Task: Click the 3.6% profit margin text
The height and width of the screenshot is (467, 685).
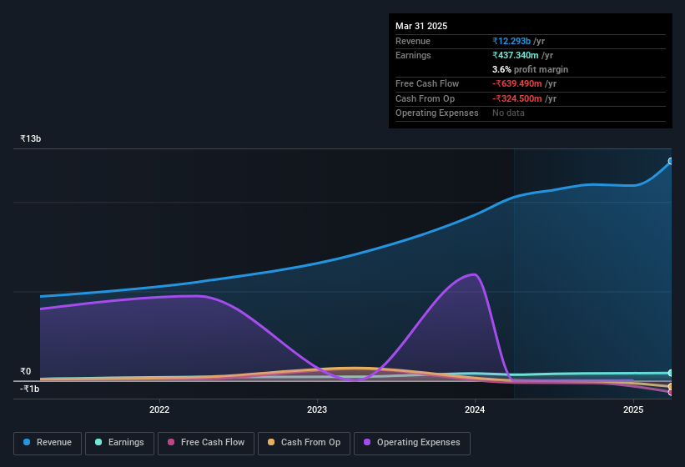Action: click(530, 69)
